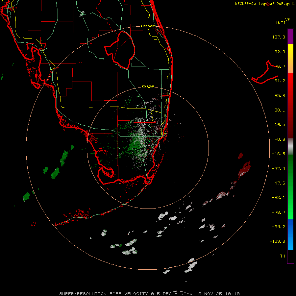Click the red island outline east of Florida

265,72
